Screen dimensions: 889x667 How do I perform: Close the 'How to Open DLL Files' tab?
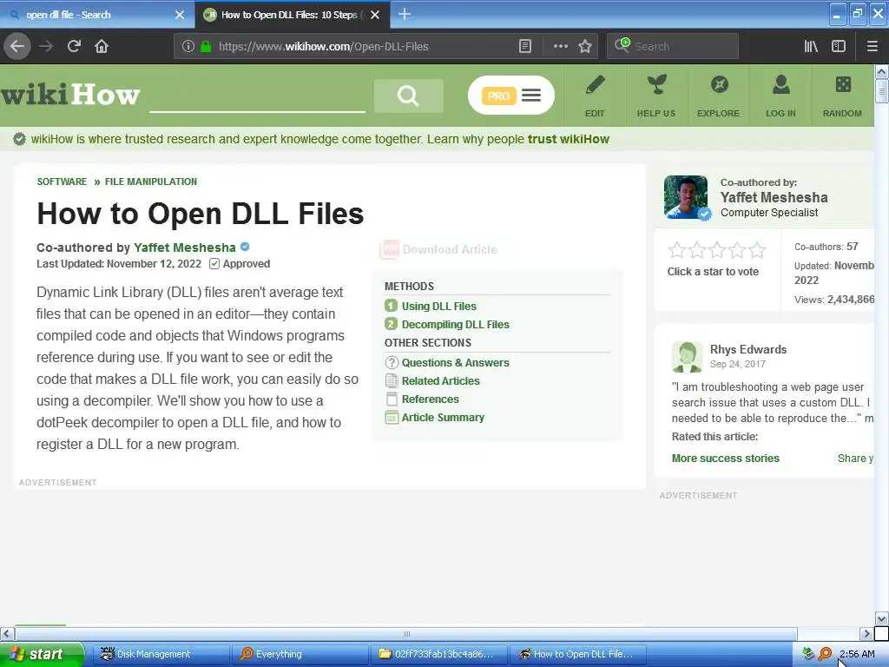click(x=375, y=15)
